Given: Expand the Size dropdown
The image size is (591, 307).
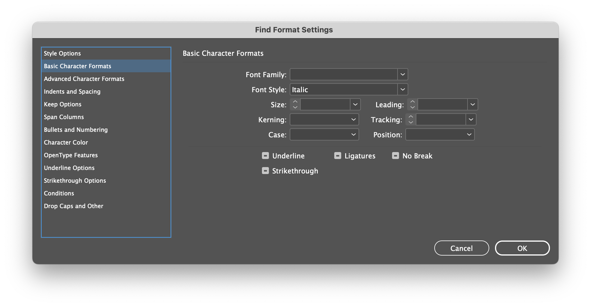Looking at the screenshot, I should pos(355,104).
